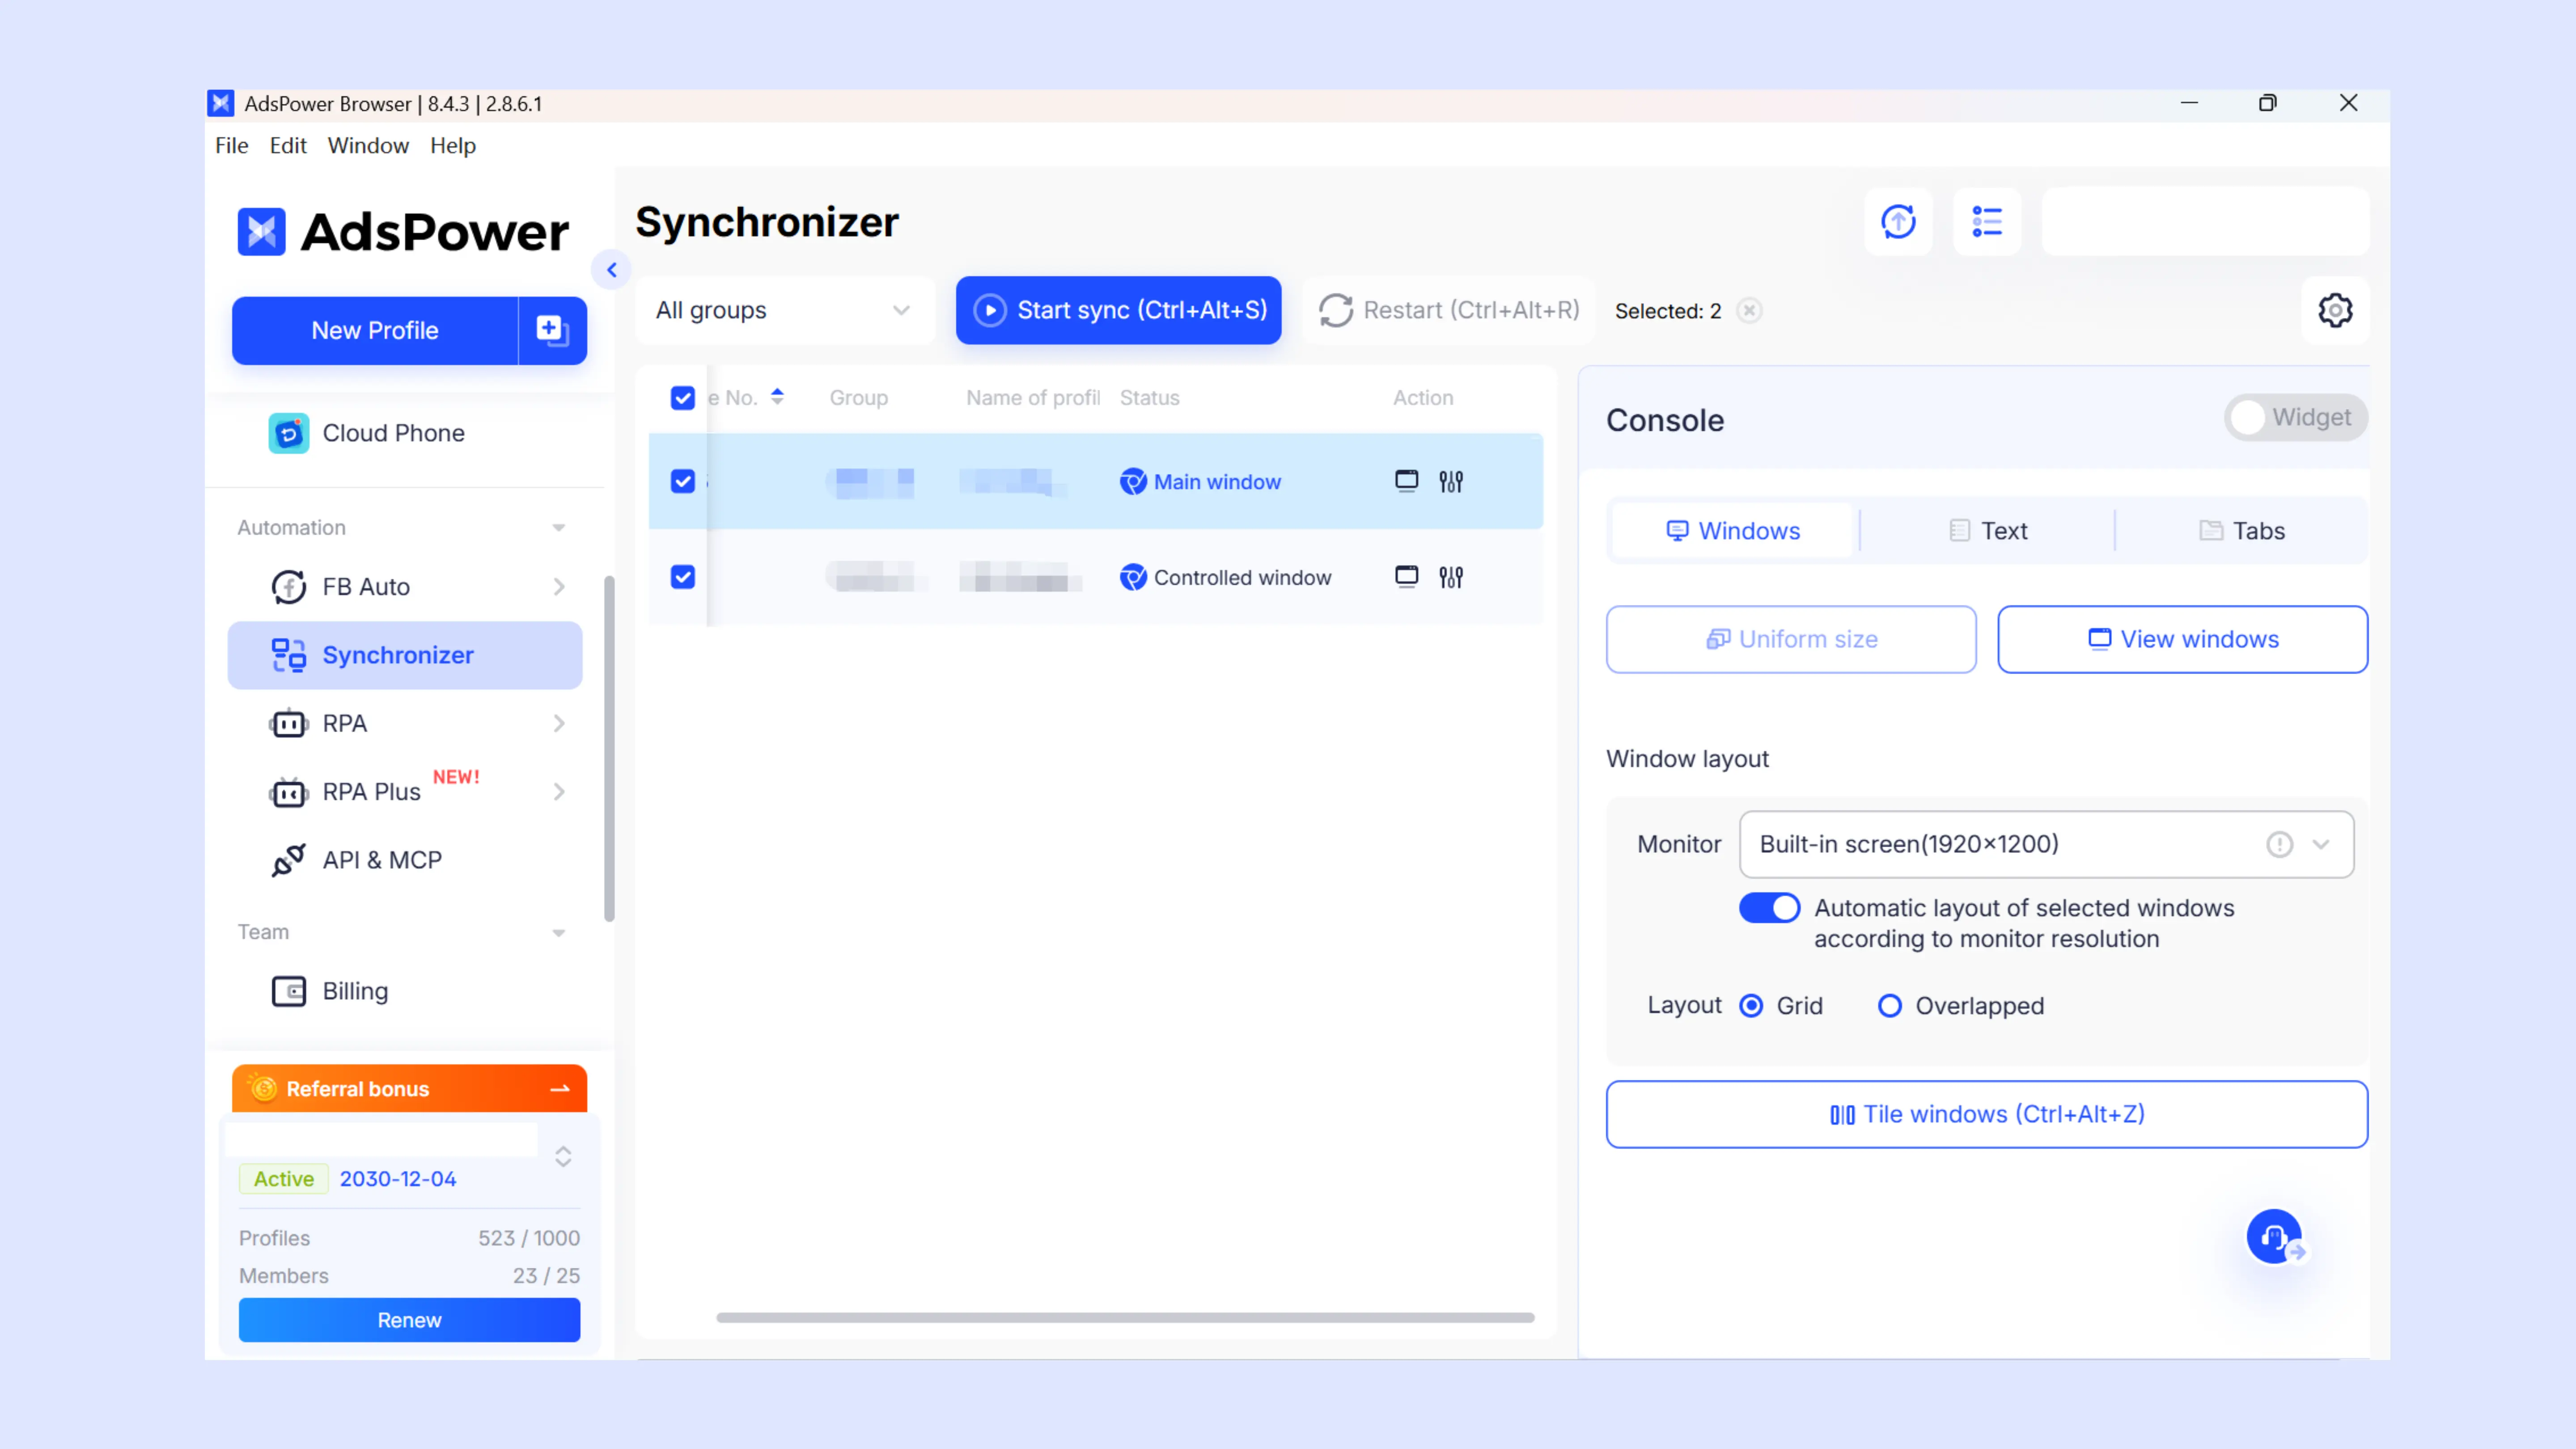Minimize the AdsPower Browser window
The height and width of the screenshot is (1449, 2576).
[2189, 103]
